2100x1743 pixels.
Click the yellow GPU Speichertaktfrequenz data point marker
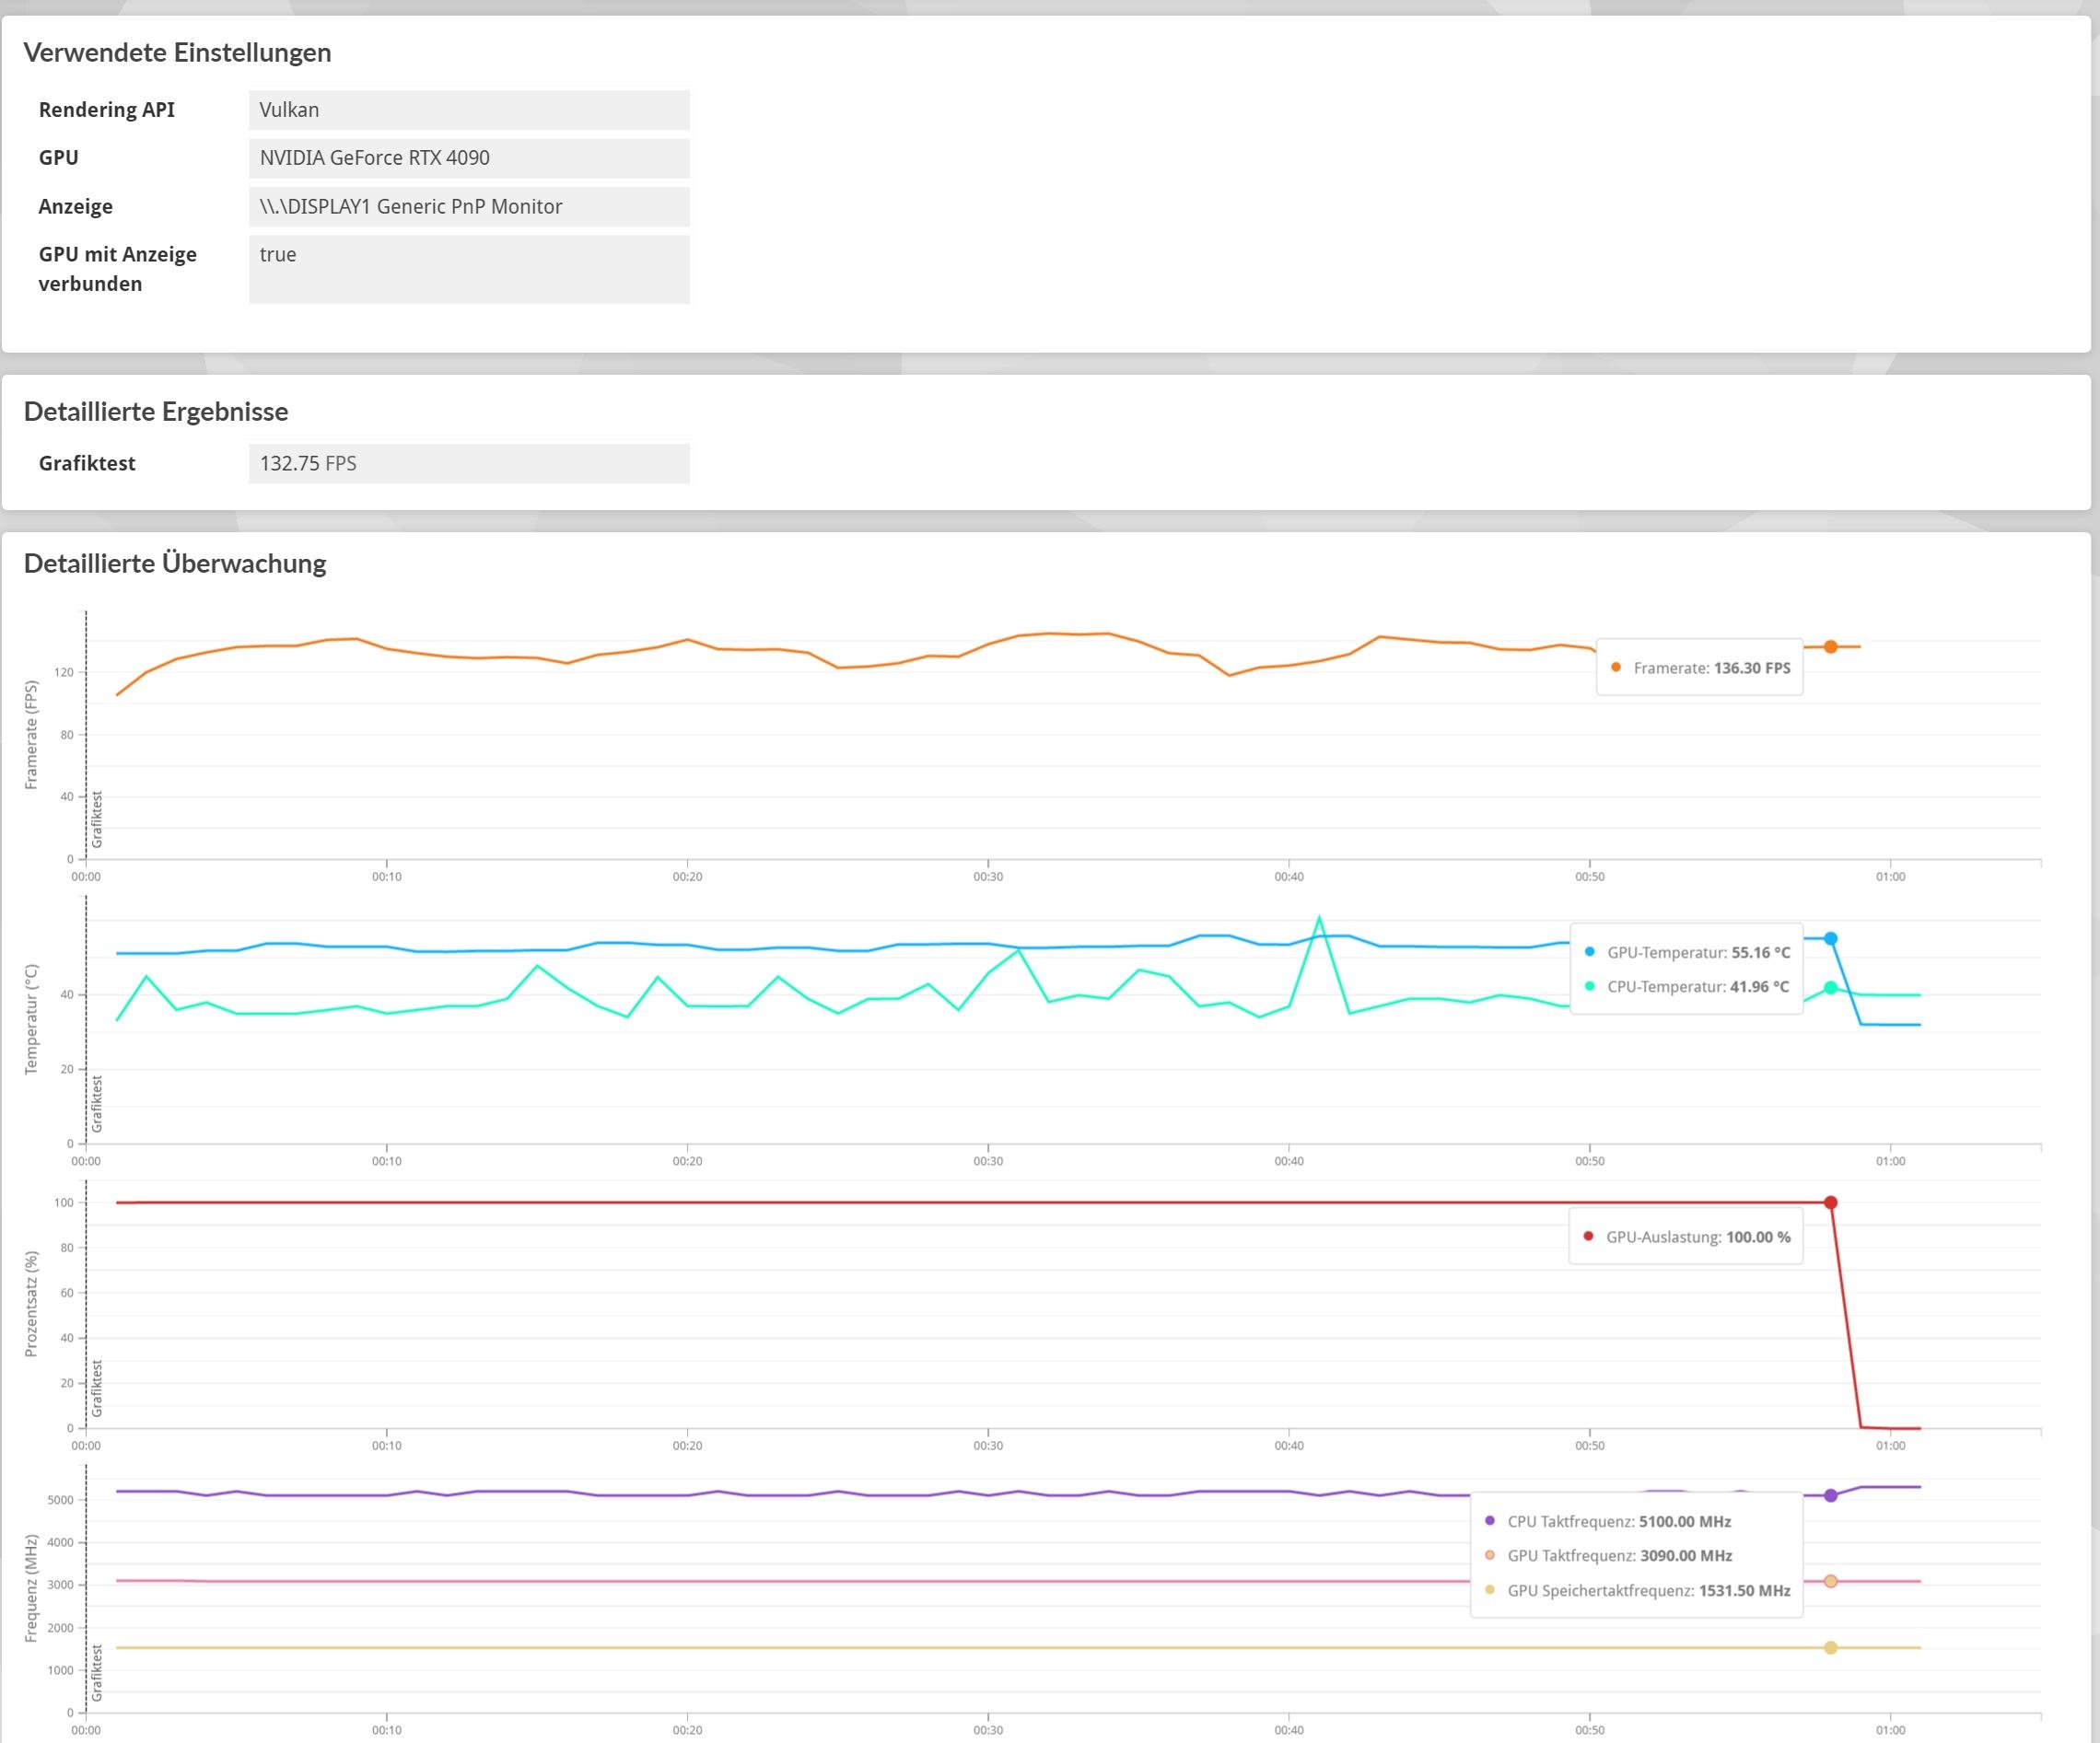[1830, 1647]
